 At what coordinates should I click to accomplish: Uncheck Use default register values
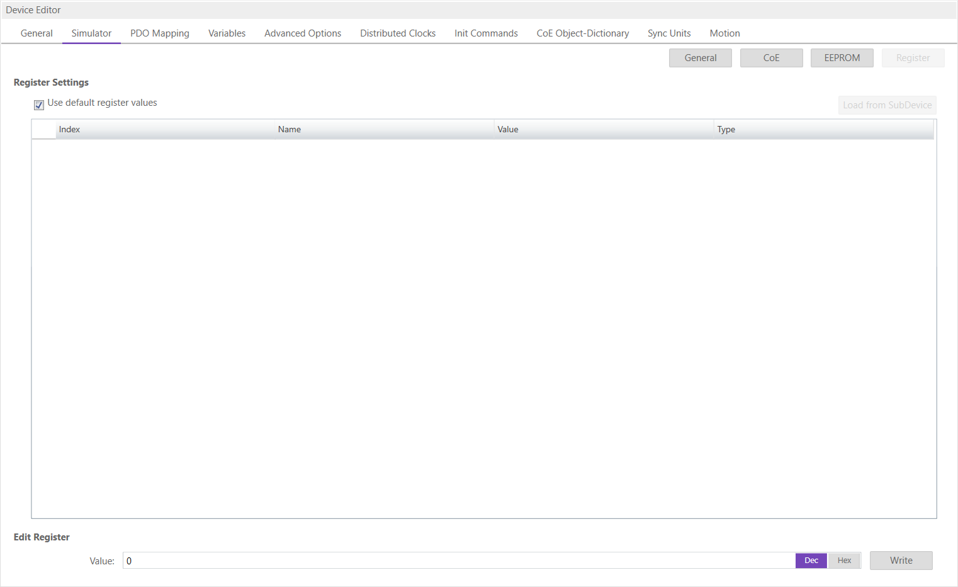pyautogui.click(x=39, y=105)
